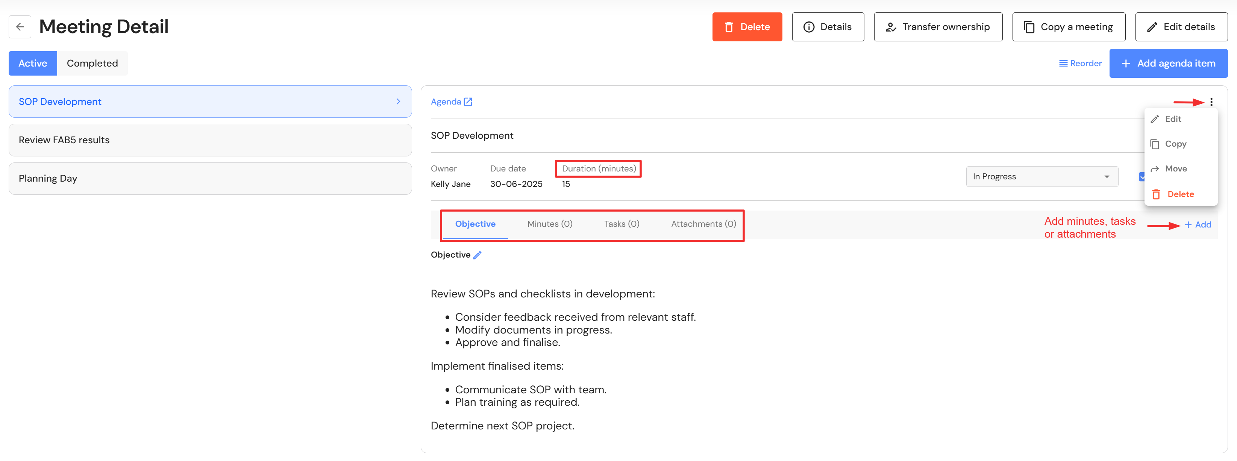Screen dimensions: 1237x461
Task: Click the Reorder list icon
Action: click(x=1063, y=64)
